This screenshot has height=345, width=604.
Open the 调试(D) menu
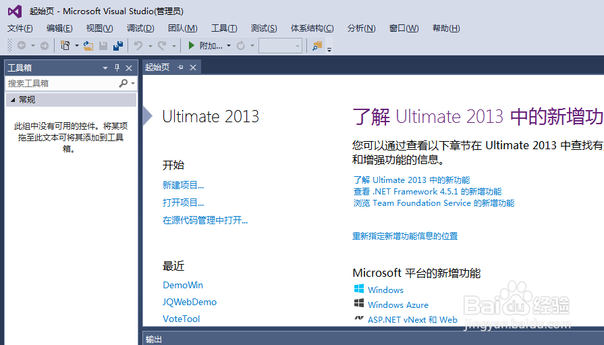[140, 28]
